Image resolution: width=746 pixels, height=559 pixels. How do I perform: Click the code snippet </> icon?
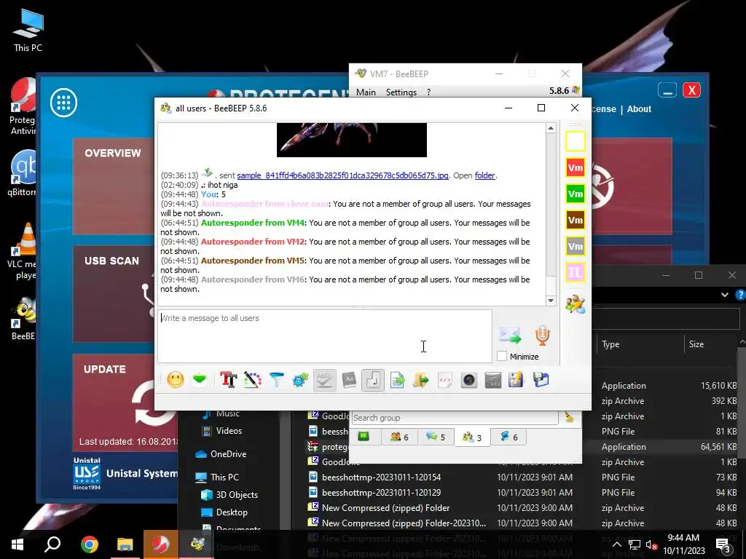click(445, 380)
